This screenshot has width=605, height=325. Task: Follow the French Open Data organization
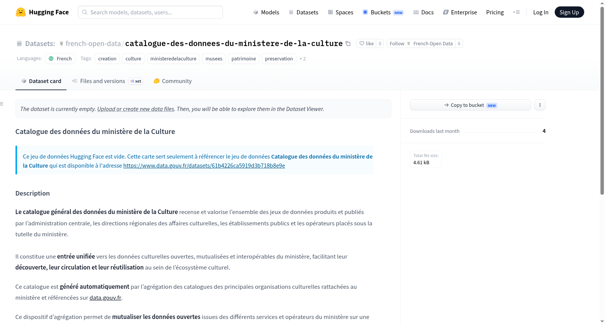click(x=421, y=43)
